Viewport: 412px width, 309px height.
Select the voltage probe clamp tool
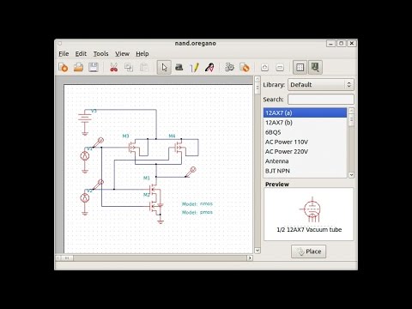point(209,68)
